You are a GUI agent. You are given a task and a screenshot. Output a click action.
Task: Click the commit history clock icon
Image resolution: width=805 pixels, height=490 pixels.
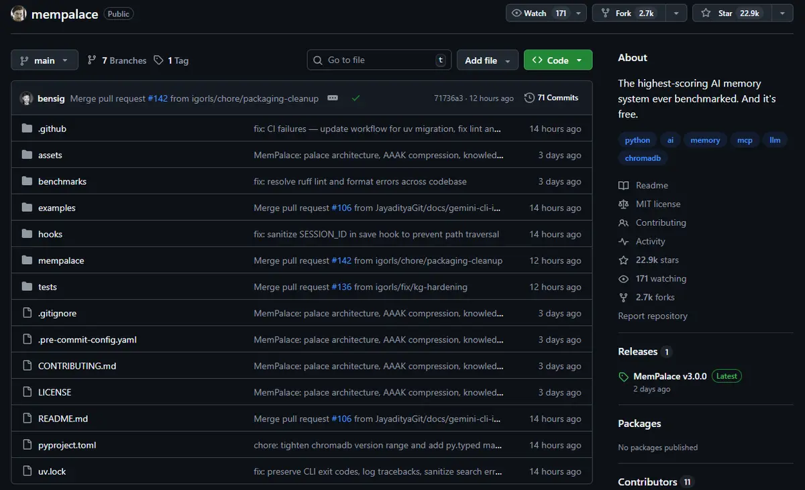[529, 98]
